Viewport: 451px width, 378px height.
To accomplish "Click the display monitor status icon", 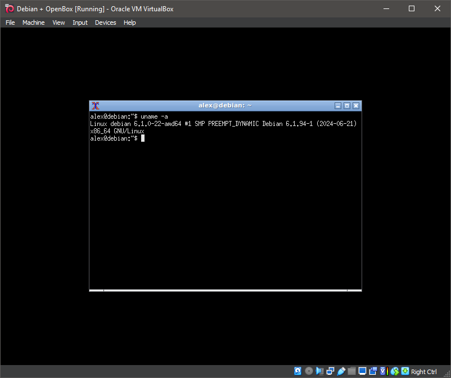I will pyautogui.click(x=362, y=371).
